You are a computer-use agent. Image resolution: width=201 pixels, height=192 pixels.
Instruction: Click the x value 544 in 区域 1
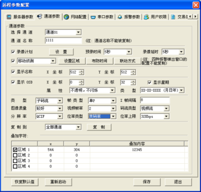pos(51,150)
